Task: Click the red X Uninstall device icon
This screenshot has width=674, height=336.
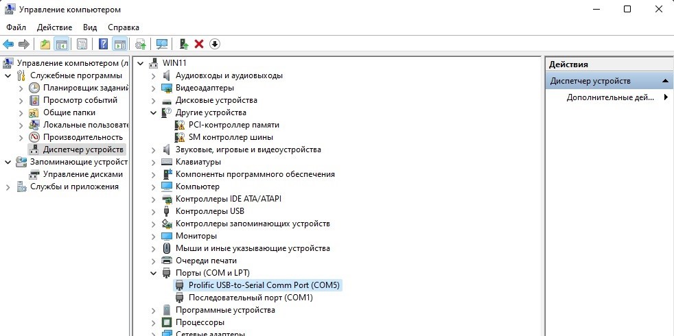Action: coord(199,44)
